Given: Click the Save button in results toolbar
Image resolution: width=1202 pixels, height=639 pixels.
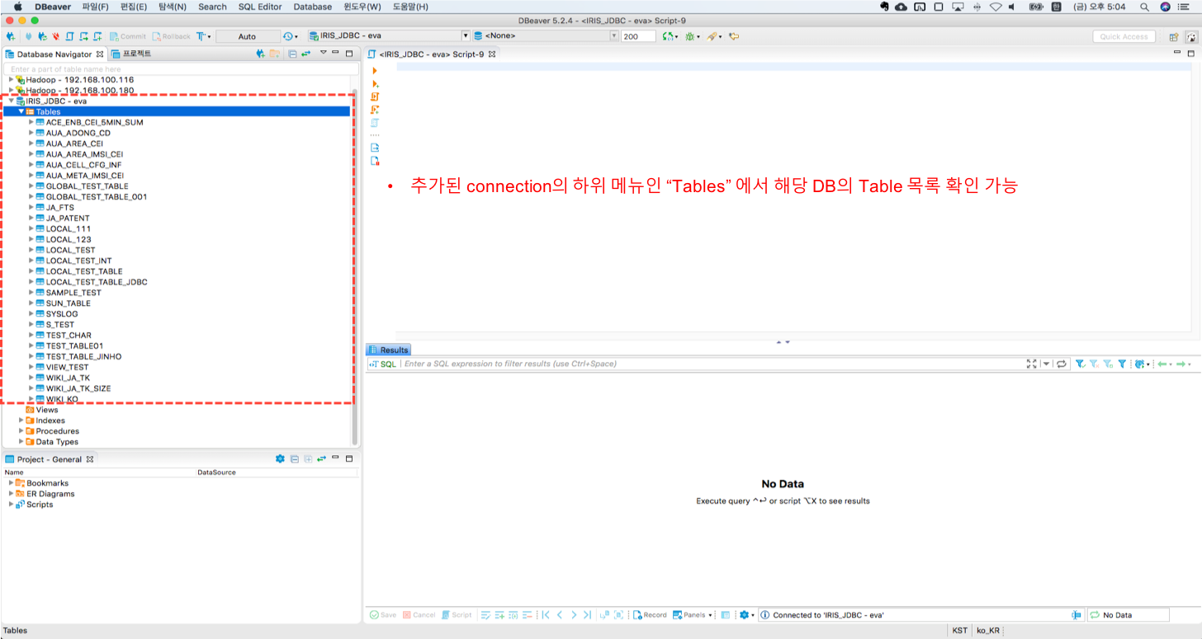Looking at the screenshot, I should 383,615.
